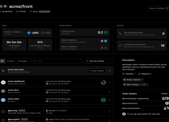Click the Create Project button
The width and height of the screenshot is (169, 122).
click(x=97, y=71)
